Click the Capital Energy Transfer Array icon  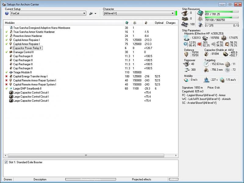(x=11, y=76)
